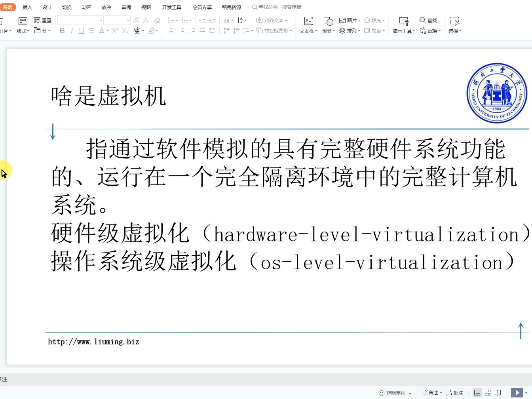Toggle italic formatting
The image size is (532, 399).
click(x=72, y=30)
